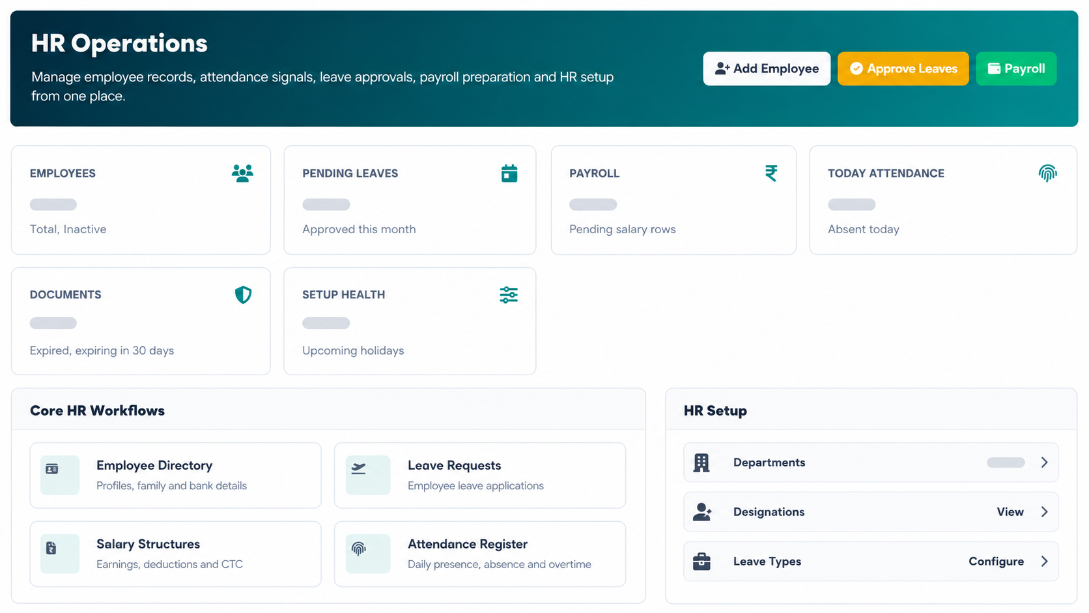This screenshot has width=1089, height=613.
Task: Click the sliders icon on Setup Health card
Action: click(509, 294)
